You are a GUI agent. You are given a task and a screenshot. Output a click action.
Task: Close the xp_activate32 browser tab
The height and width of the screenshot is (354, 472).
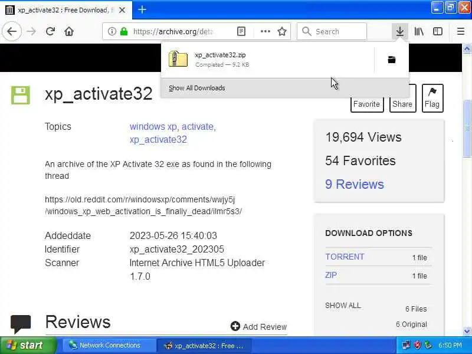tap(122, 10)
